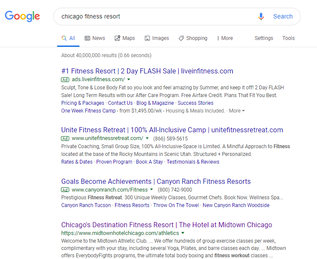Switch to the Images tab
This screenshot has height=259, width=317.
pyautogui.click(x=157, y=38)
